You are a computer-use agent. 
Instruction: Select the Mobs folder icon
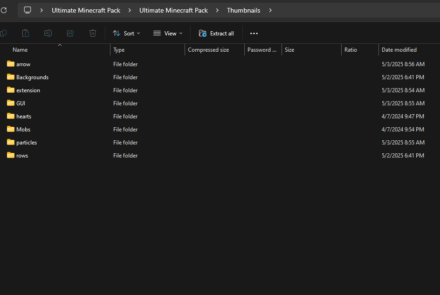point(11,129)
